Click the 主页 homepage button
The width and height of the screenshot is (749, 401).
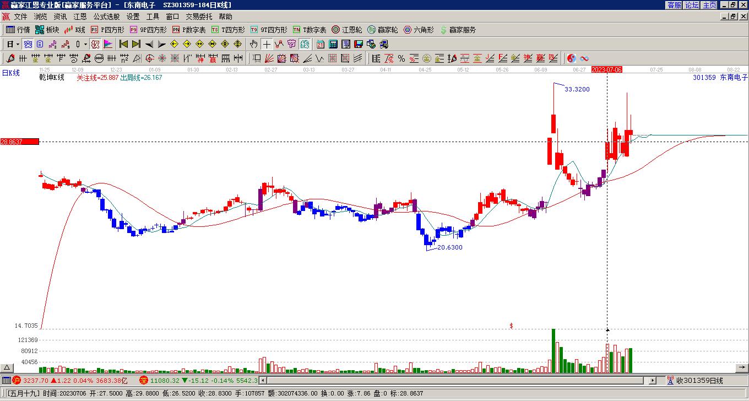pyautogui.click(x=709, y=5)
